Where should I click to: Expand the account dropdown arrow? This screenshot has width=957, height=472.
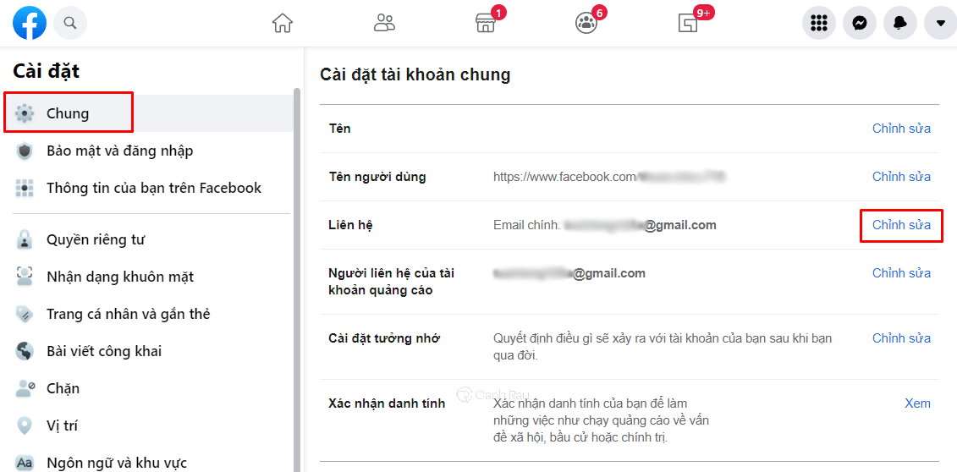941,23
